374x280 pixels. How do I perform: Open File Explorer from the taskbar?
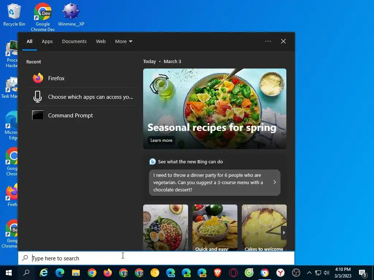pos(76,273)
